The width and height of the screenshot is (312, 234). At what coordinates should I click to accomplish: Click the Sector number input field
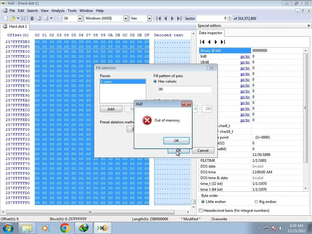pyautogui.click(x=212, y=19)
